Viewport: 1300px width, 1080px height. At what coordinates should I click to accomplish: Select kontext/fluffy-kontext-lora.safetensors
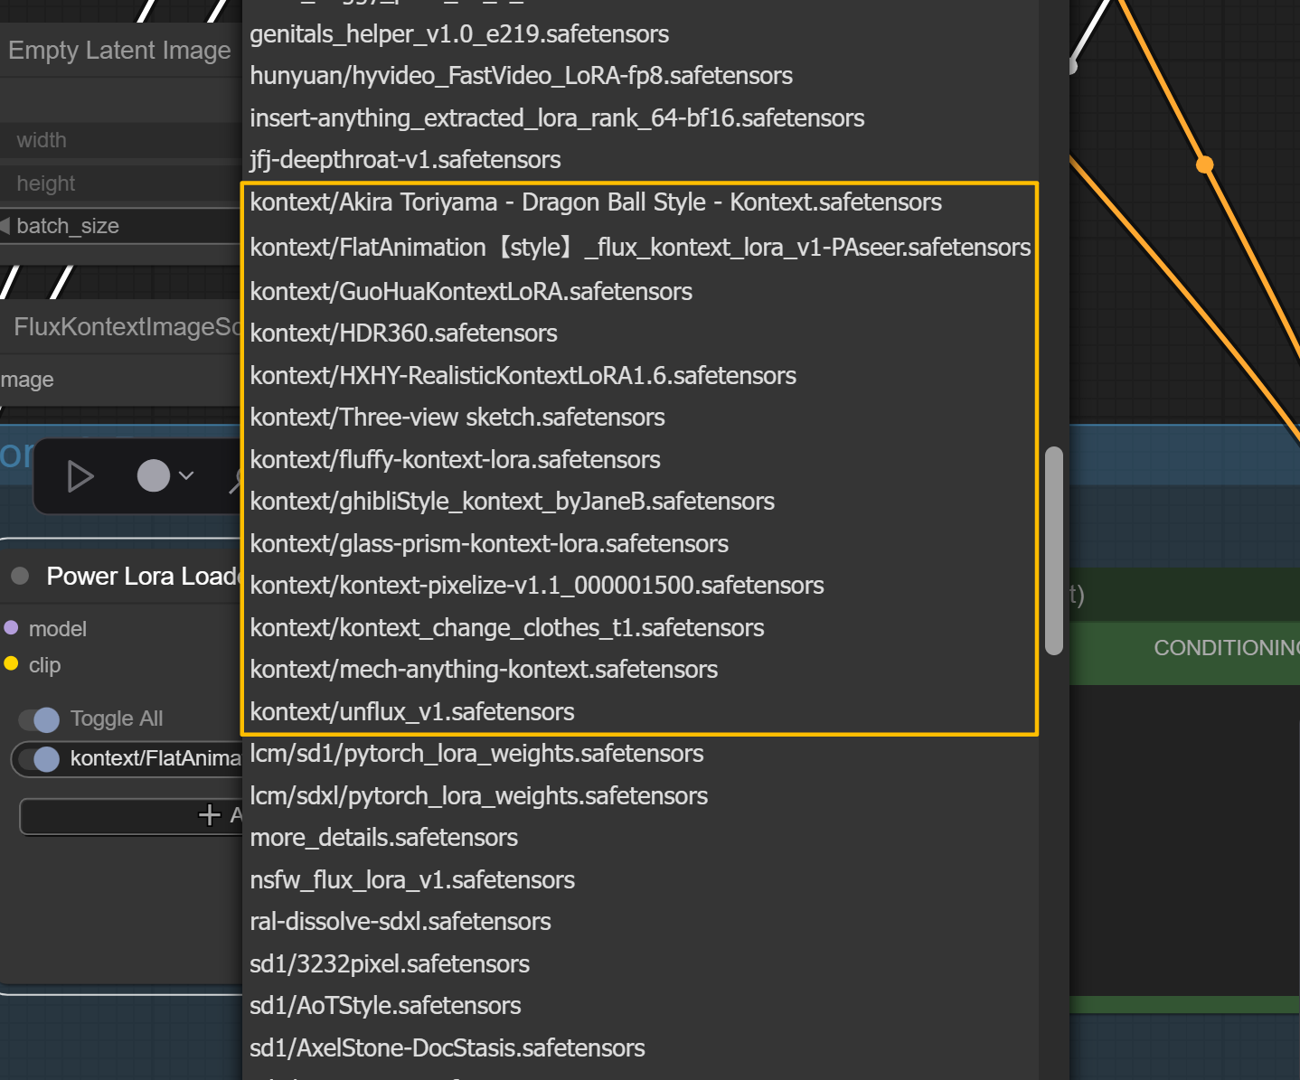[640, 460]
